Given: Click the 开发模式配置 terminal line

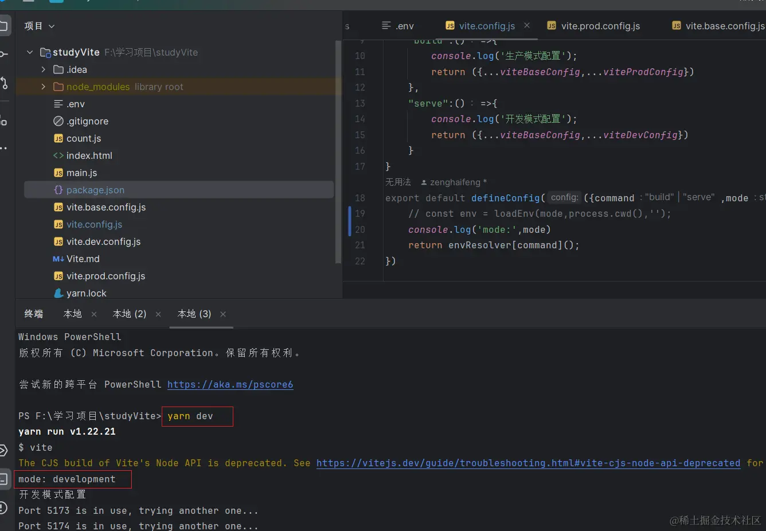Looking at the screenshot, I should 52,494.
